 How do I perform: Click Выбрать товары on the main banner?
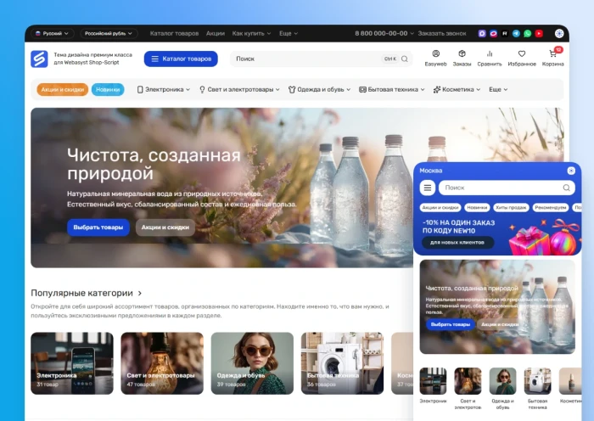(x=98, y=227)
